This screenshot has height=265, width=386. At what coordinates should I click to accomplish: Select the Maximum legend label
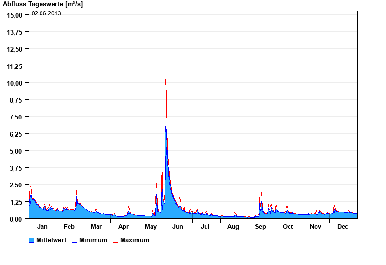coord(135,240)
